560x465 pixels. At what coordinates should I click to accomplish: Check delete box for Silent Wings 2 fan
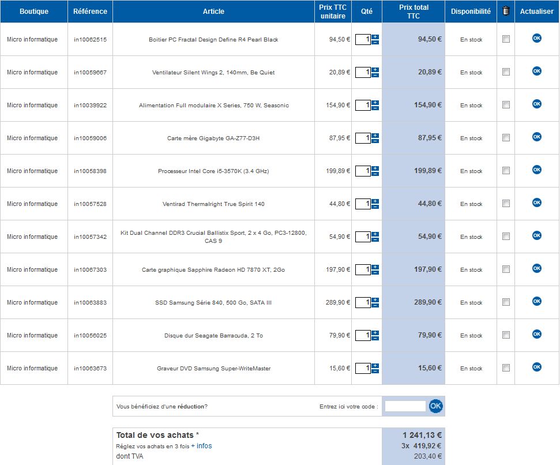coord(506,72)
